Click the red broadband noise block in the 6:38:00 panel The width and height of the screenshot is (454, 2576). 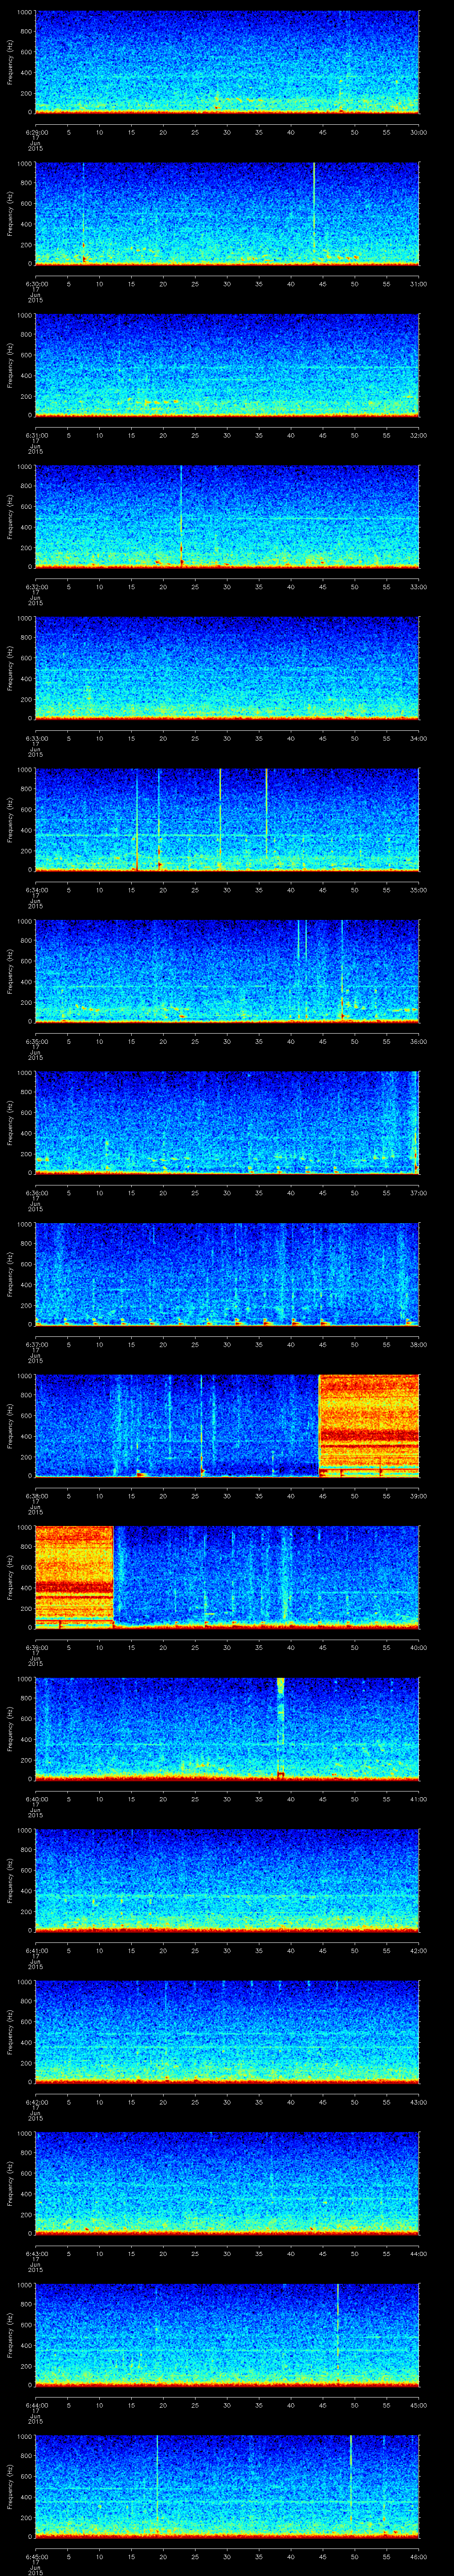click(x=368, y=1425)
